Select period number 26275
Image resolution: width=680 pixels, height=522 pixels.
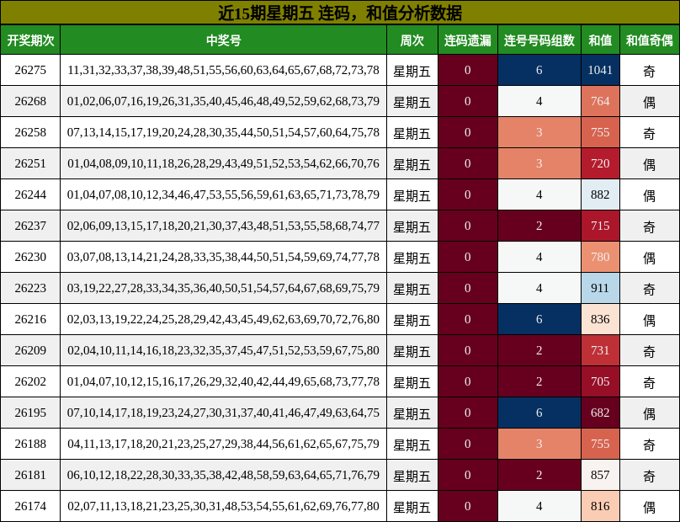click(x=30, y=70)
